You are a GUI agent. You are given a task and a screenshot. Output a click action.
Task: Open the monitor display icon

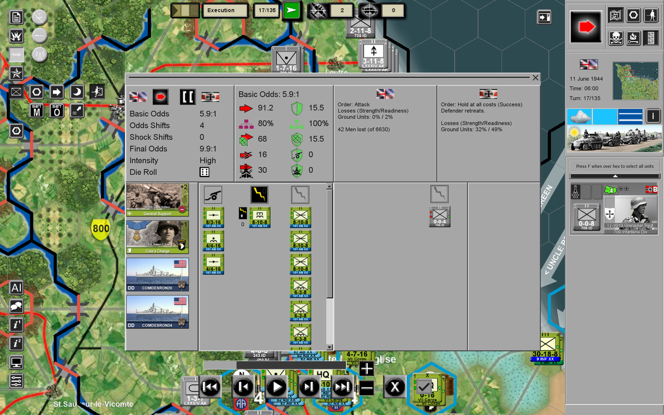17,363
